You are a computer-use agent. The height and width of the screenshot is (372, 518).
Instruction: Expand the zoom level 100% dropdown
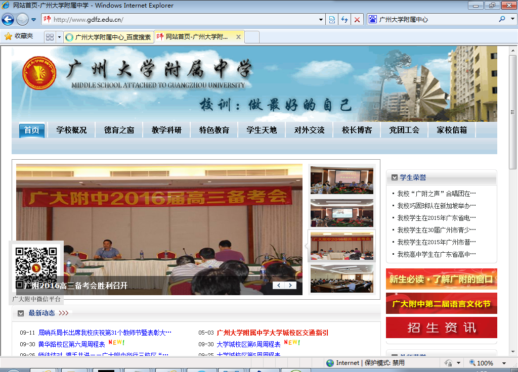click(x=504, y=363)
